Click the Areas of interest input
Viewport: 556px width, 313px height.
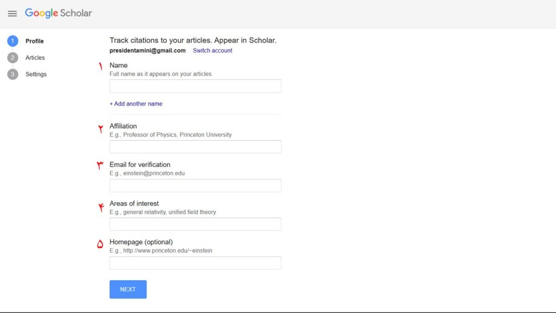tap(195, 224)
